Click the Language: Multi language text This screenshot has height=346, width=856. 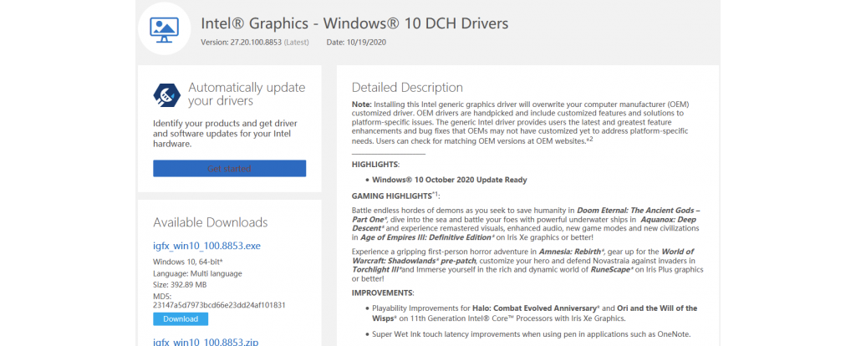(x=197, y=273)
